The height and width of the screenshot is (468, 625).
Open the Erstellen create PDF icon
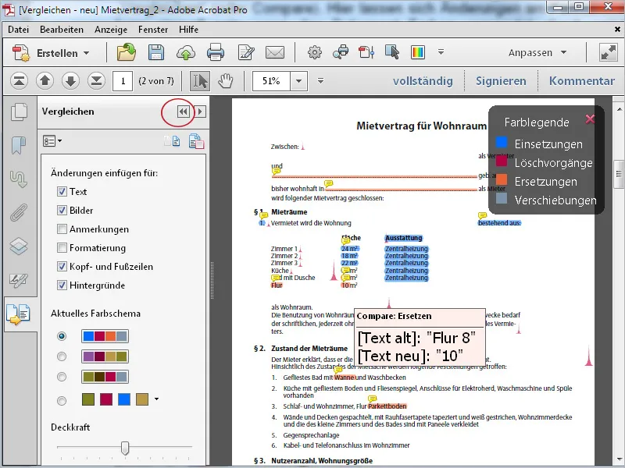[x=21, y=53]
